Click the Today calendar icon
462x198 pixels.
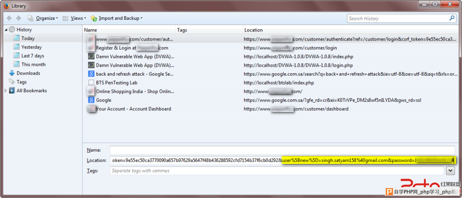pyautogui.click(x=17, y=38)
